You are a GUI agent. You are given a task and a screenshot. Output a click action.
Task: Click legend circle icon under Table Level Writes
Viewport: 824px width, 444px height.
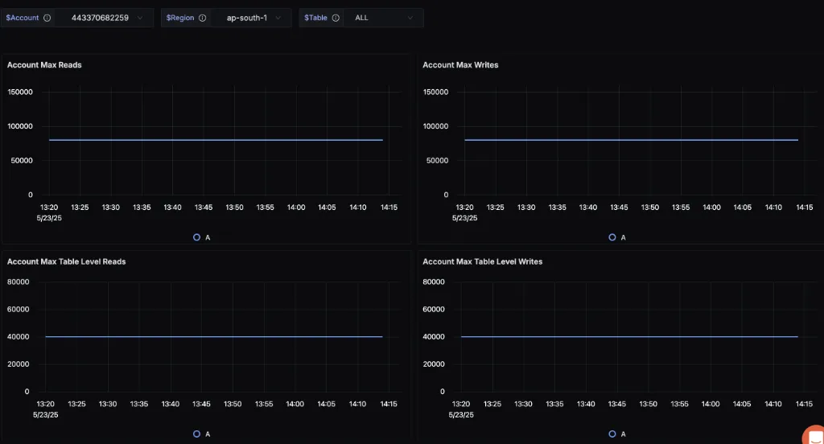coord(612,434)
